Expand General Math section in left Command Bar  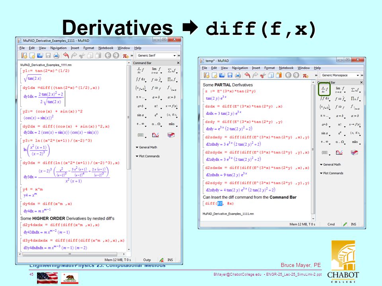pos(146,147)
